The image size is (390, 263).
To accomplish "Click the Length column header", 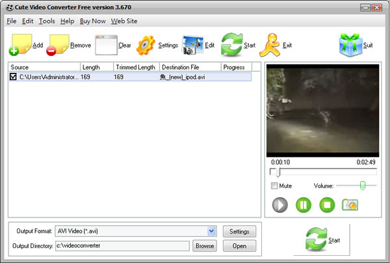I will point(97,67).
